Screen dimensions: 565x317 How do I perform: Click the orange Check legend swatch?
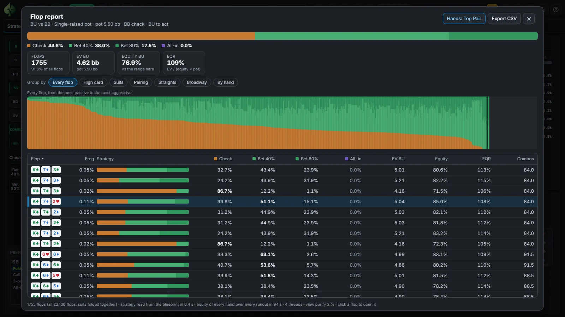coord(29,46)
